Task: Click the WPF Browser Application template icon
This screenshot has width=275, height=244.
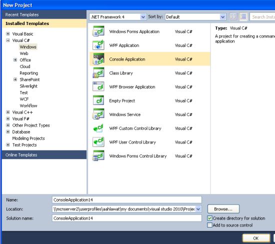Action: click(x=98, y=86)
